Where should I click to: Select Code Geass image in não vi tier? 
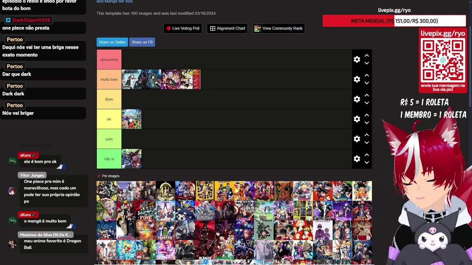[132, 159]
